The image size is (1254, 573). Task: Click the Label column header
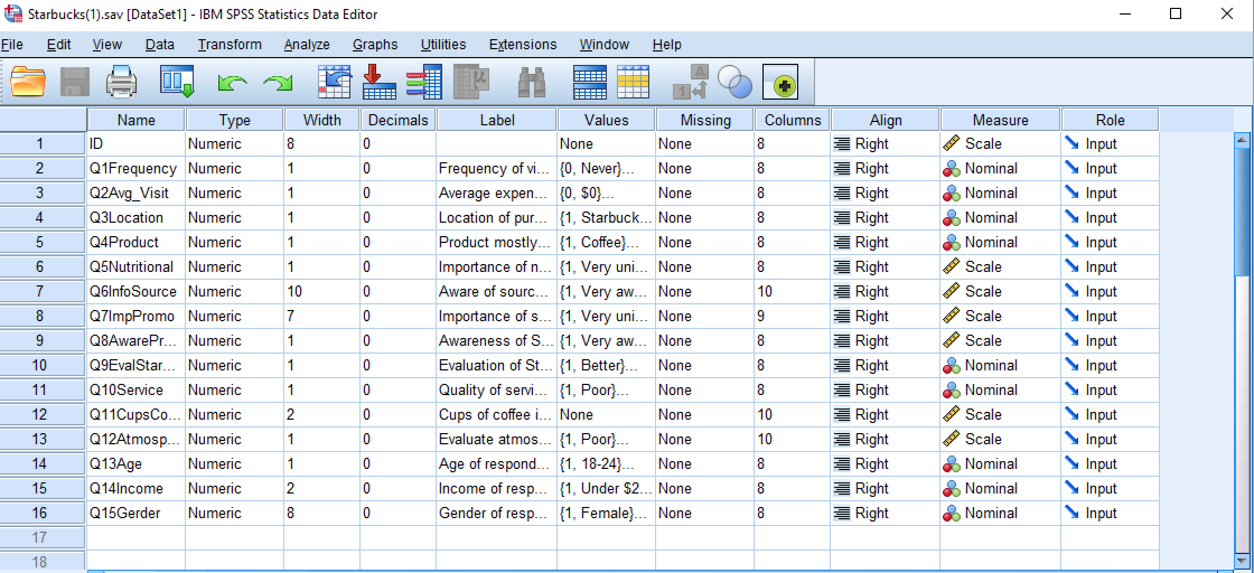497,120
